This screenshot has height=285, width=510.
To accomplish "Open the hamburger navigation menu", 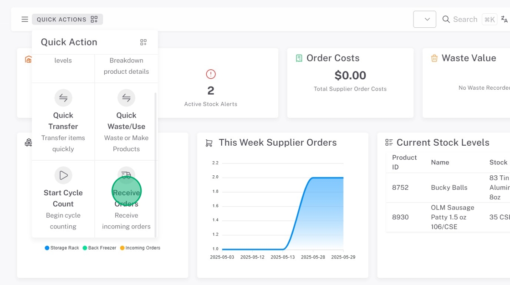I will (25, 20).
